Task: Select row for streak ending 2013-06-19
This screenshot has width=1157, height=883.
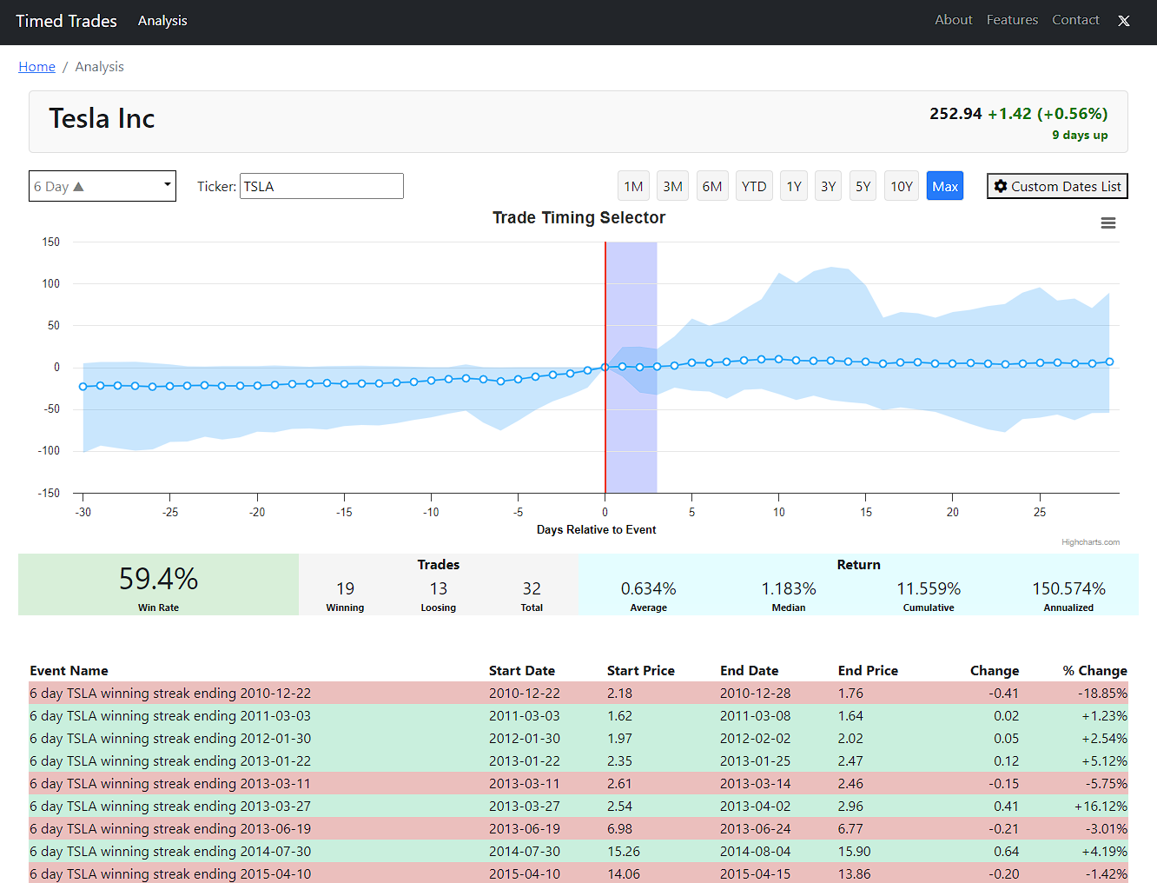Action: pyautogui.click(x=578, y=829)
